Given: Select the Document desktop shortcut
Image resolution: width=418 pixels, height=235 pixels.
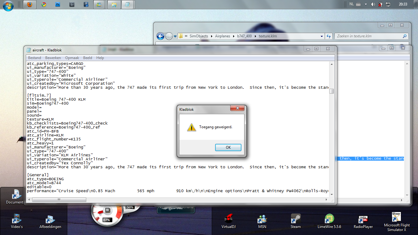Looking at the screenshot, I should pyautogui.click(x=14, y=196).
